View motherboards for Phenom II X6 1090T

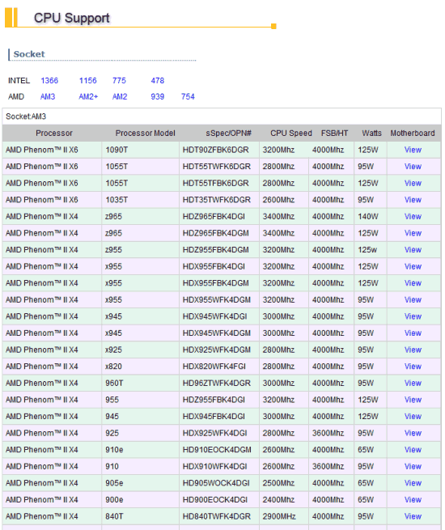(x=413, y=150)
